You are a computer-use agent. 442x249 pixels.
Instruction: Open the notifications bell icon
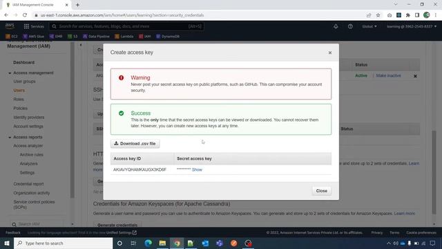[336, 26]
